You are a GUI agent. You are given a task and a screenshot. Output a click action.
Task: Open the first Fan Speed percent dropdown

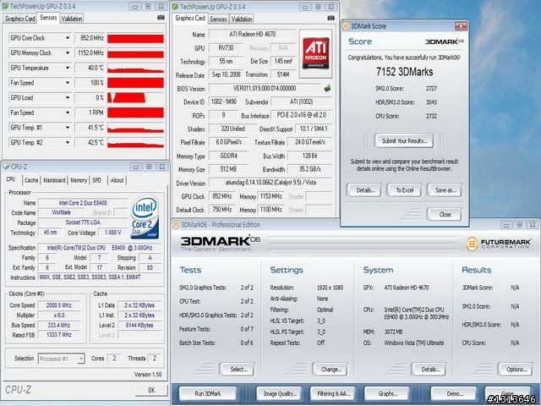click(x=68, y=83)
